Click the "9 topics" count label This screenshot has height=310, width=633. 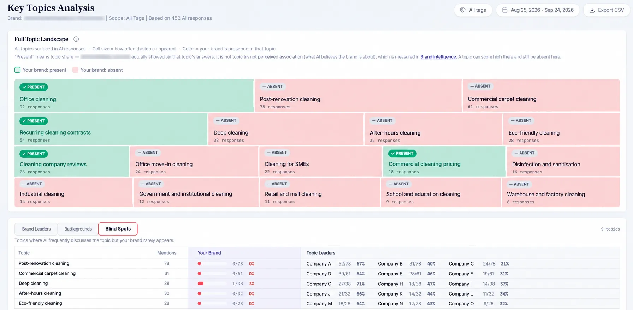click(610, 229)
